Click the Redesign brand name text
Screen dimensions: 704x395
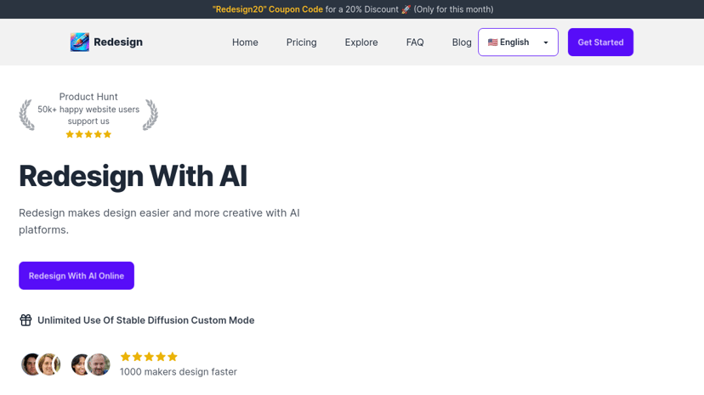click(x=118, y=42)
